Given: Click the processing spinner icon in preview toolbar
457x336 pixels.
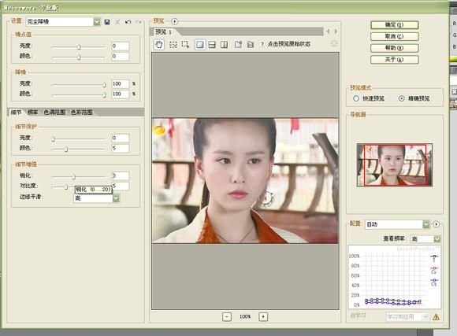Looking at the screenshot, I should pos(334,44).
